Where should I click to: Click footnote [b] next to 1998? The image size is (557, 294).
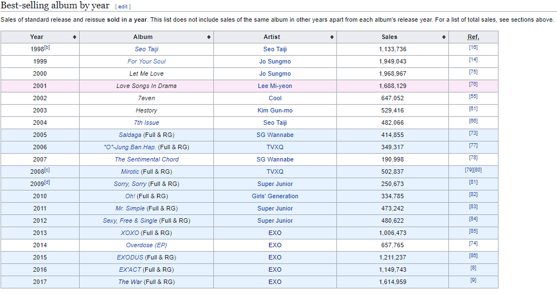tap(47, 48)
